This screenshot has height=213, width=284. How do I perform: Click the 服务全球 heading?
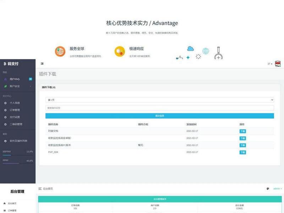[77, 49]
